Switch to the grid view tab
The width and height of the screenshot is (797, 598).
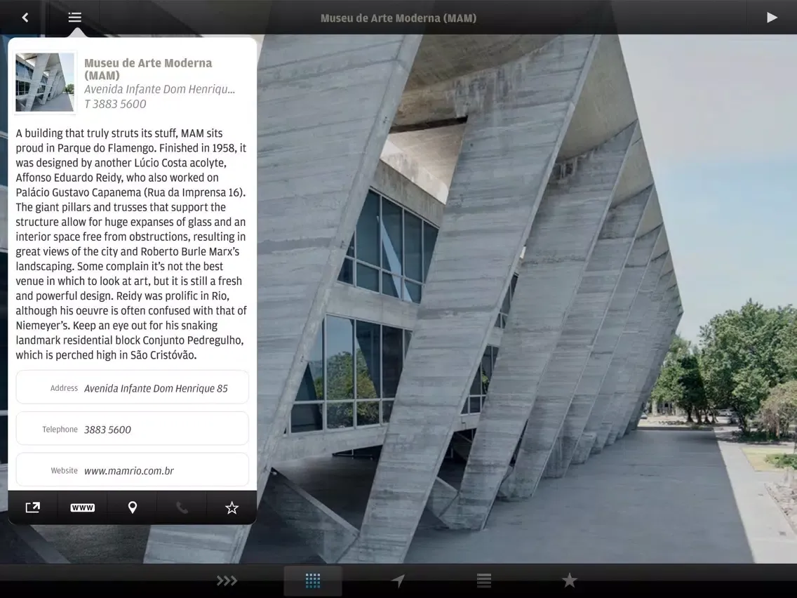313,580
